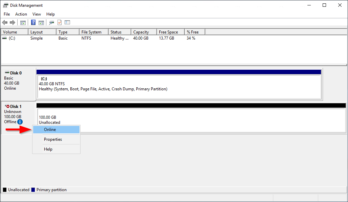Open the Action menu
Screen dimensions: 348x202
(21, 14)
